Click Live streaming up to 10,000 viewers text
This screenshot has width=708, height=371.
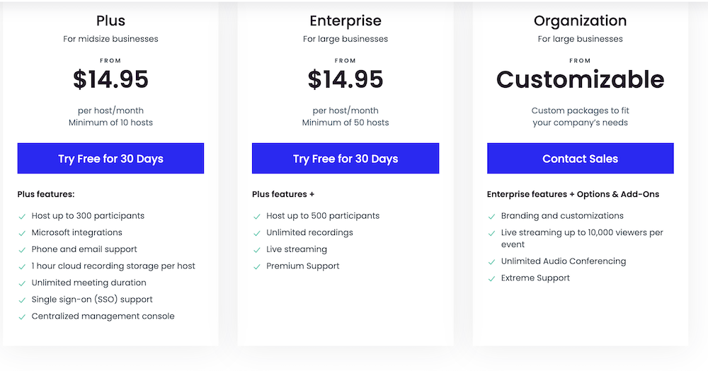pyautogui.click(x=582, y=239)
